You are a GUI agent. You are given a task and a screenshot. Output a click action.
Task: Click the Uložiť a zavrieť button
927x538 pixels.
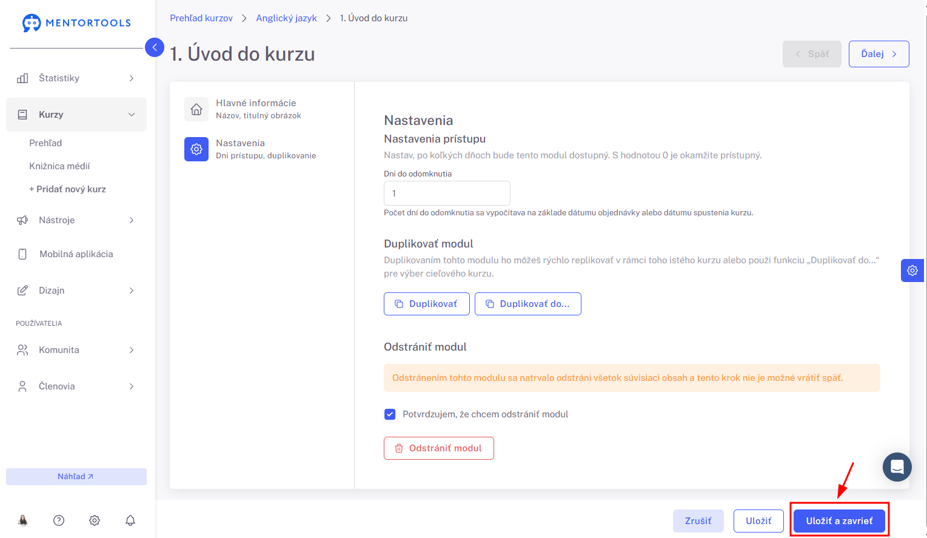pos(839,521)
